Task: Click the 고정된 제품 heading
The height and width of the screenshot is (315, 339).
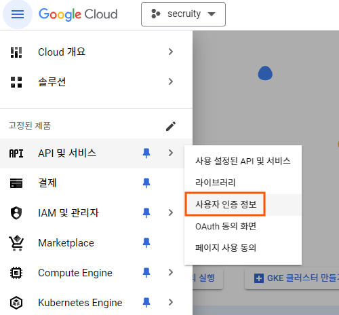Action: (x=30, y=126)
